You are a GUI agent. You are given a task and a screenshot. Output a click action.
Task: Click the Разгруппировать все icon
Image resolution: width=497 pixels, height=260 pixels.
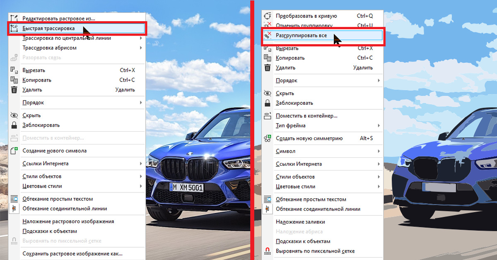pyautogui.click(x=268, y=36)
